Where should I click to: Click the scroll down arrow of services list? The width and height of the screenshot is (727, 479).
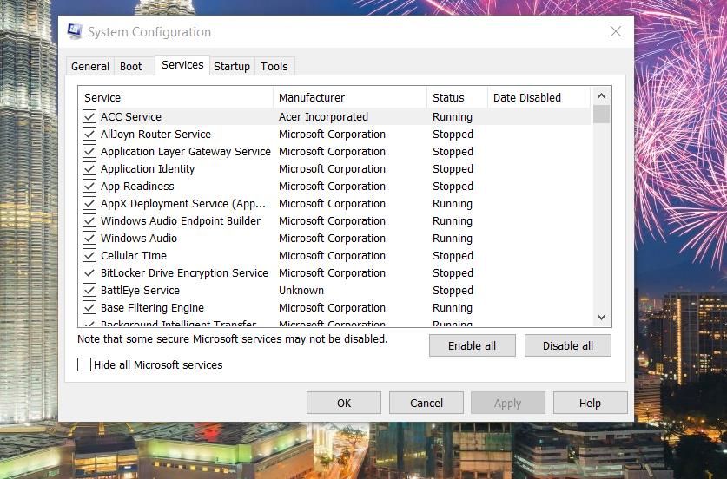tap(602, 318)
